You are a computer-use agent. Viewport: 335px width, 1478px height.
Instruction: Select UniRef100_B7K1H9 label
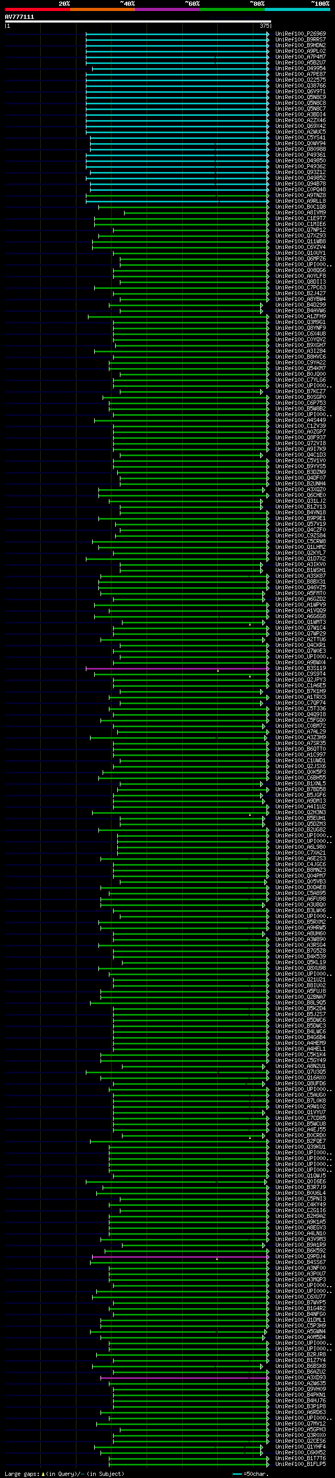point(300,692)
